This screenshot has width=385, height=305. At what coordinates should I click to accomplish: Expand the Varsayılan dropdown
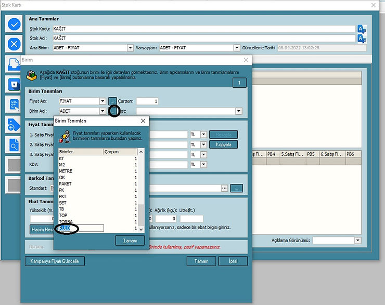click(x=235, y=48)
